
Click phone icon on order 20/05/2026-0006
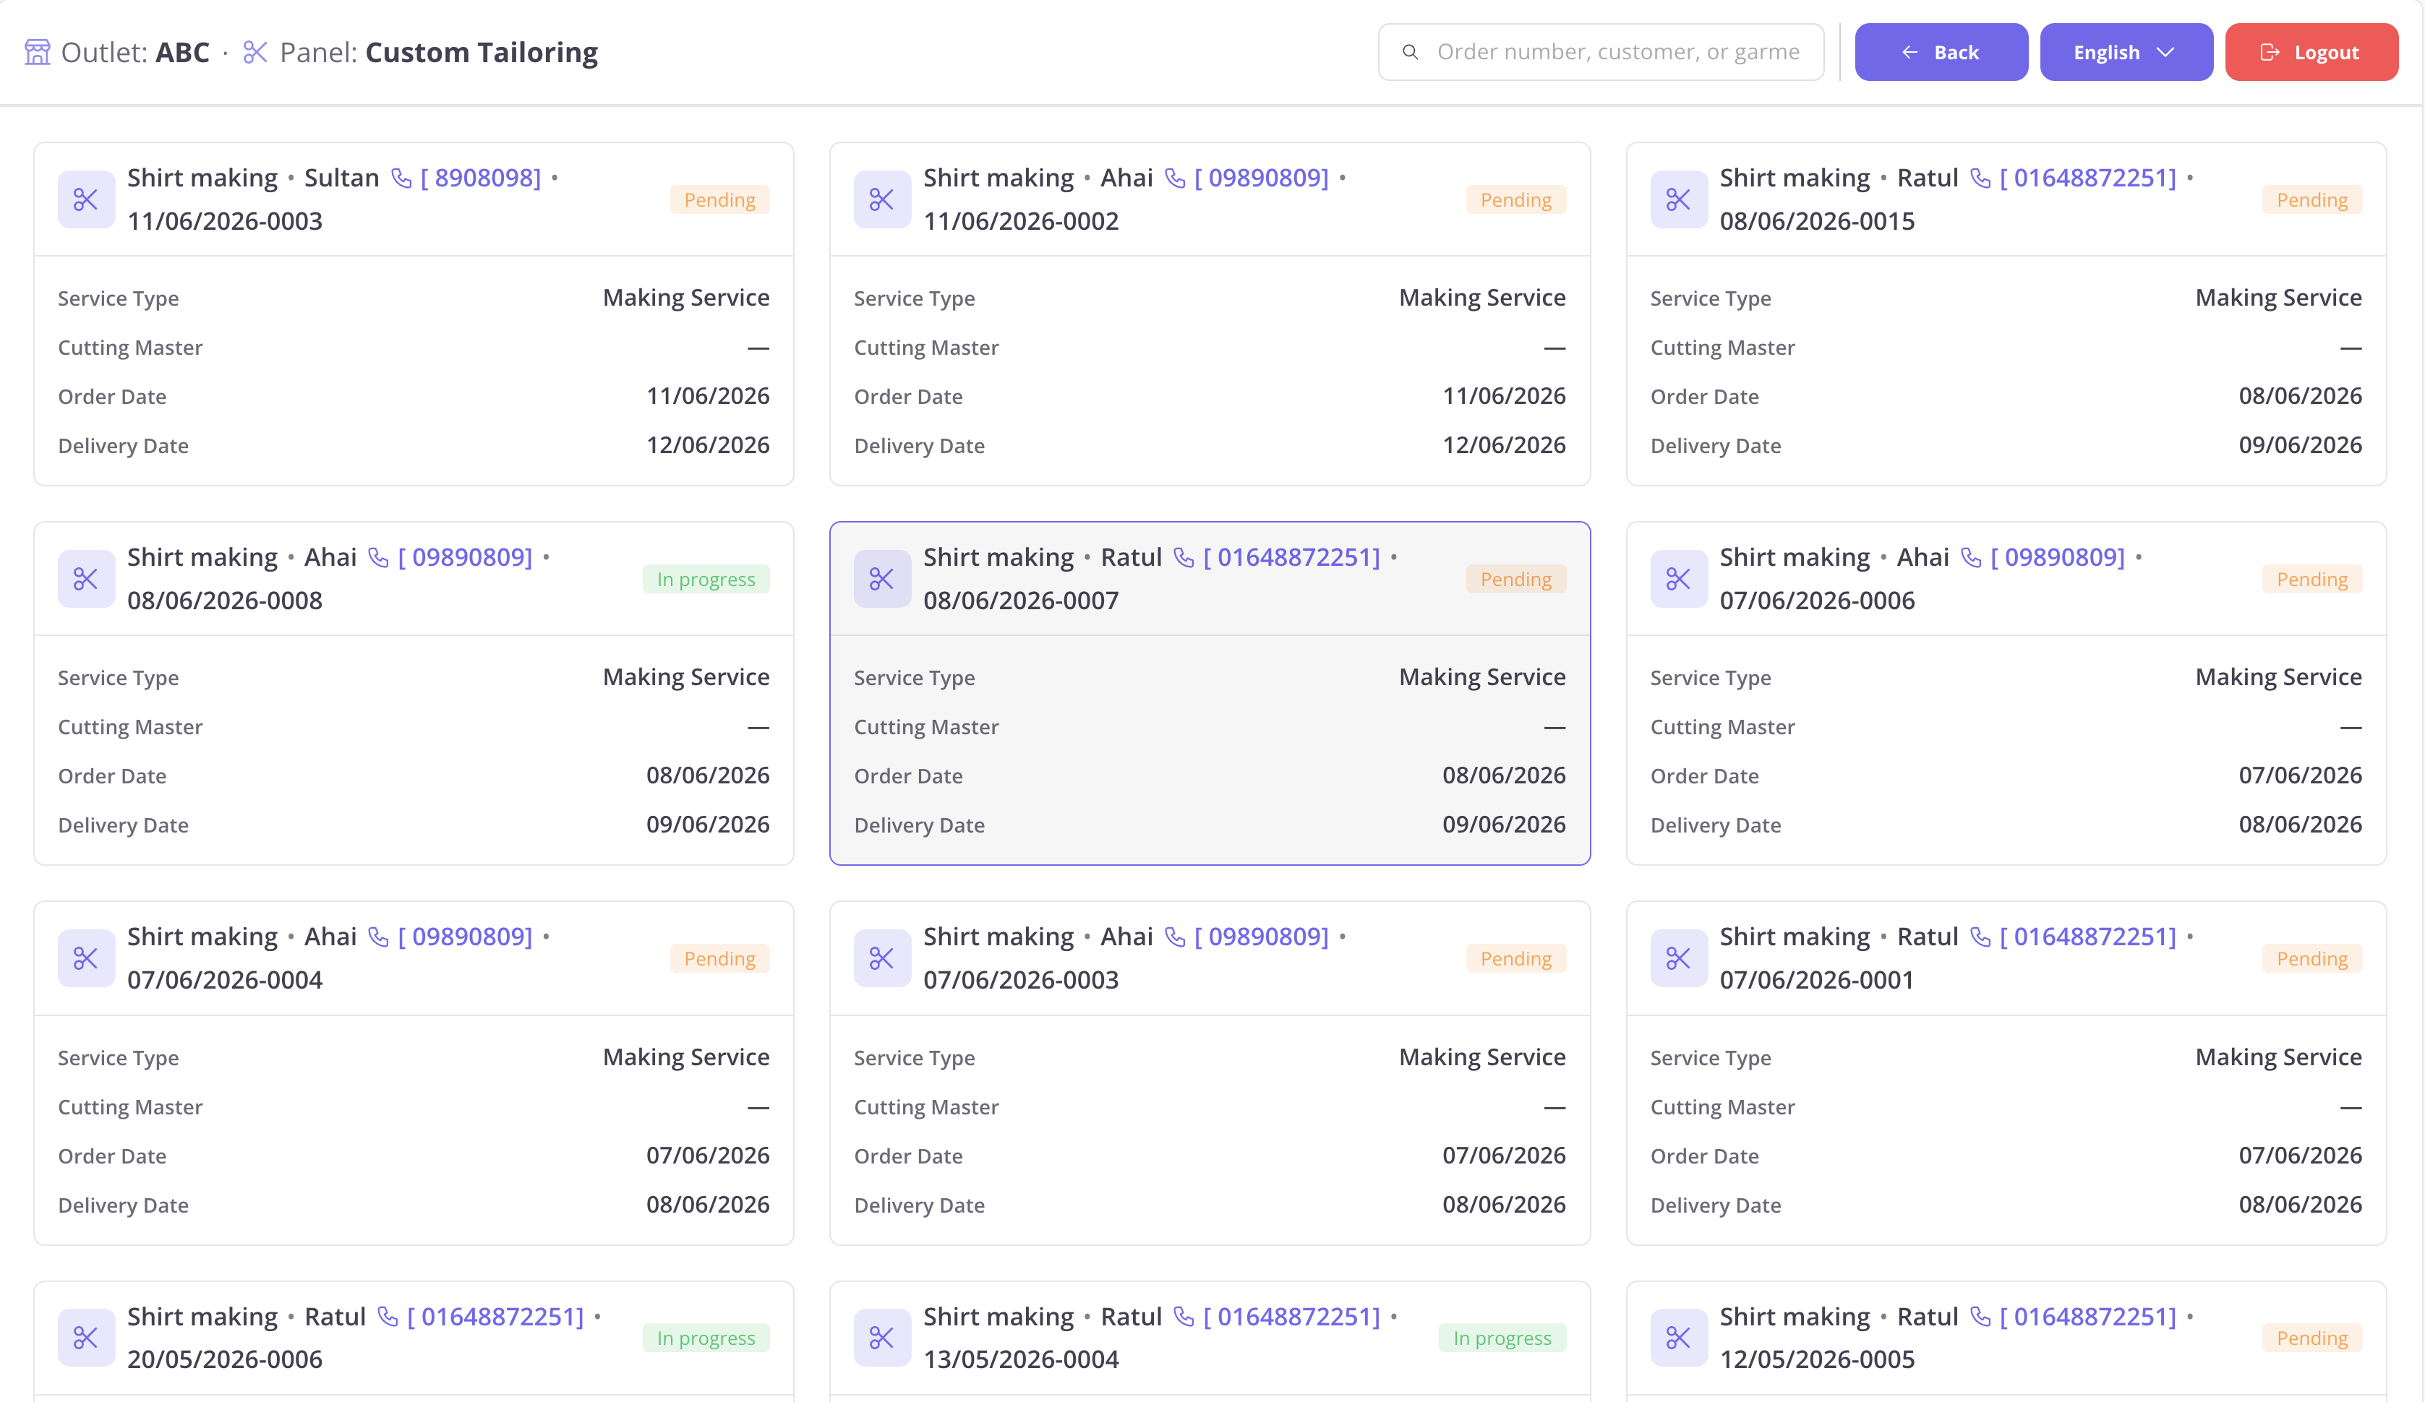tap(388, 1317)
